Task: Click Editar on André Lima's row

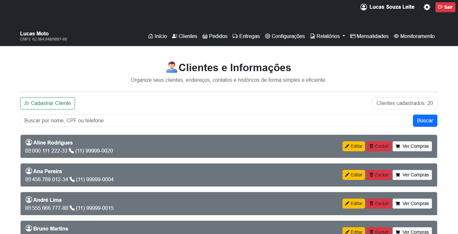Action: 353,203
